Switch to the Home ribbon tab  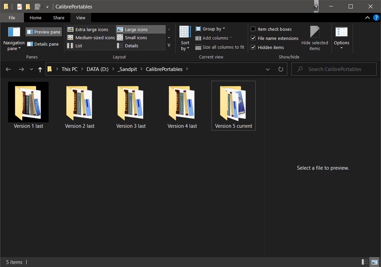click(35, 18)
